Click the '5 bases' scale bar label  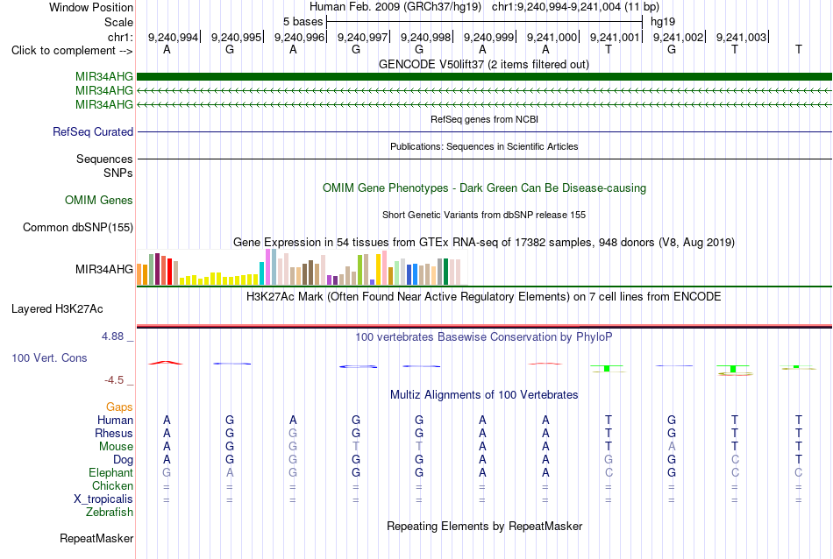tap(303, 22)
